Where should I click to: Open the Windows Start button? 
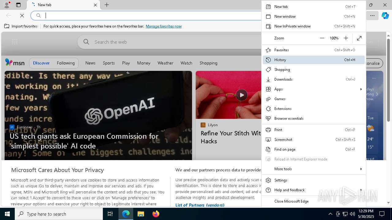pyautogui.click(x=7, y=214)
